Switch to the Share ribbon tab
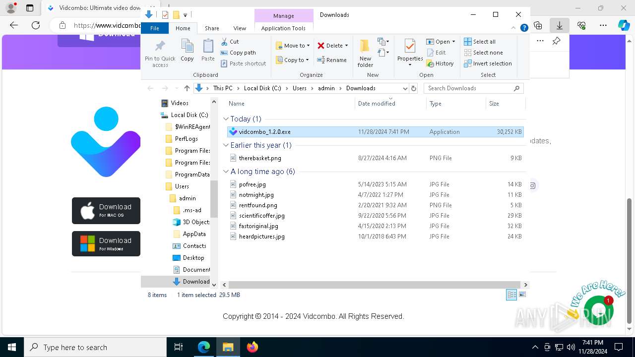Viewport: 635px width, 357px height. click(x=212, y=28)
